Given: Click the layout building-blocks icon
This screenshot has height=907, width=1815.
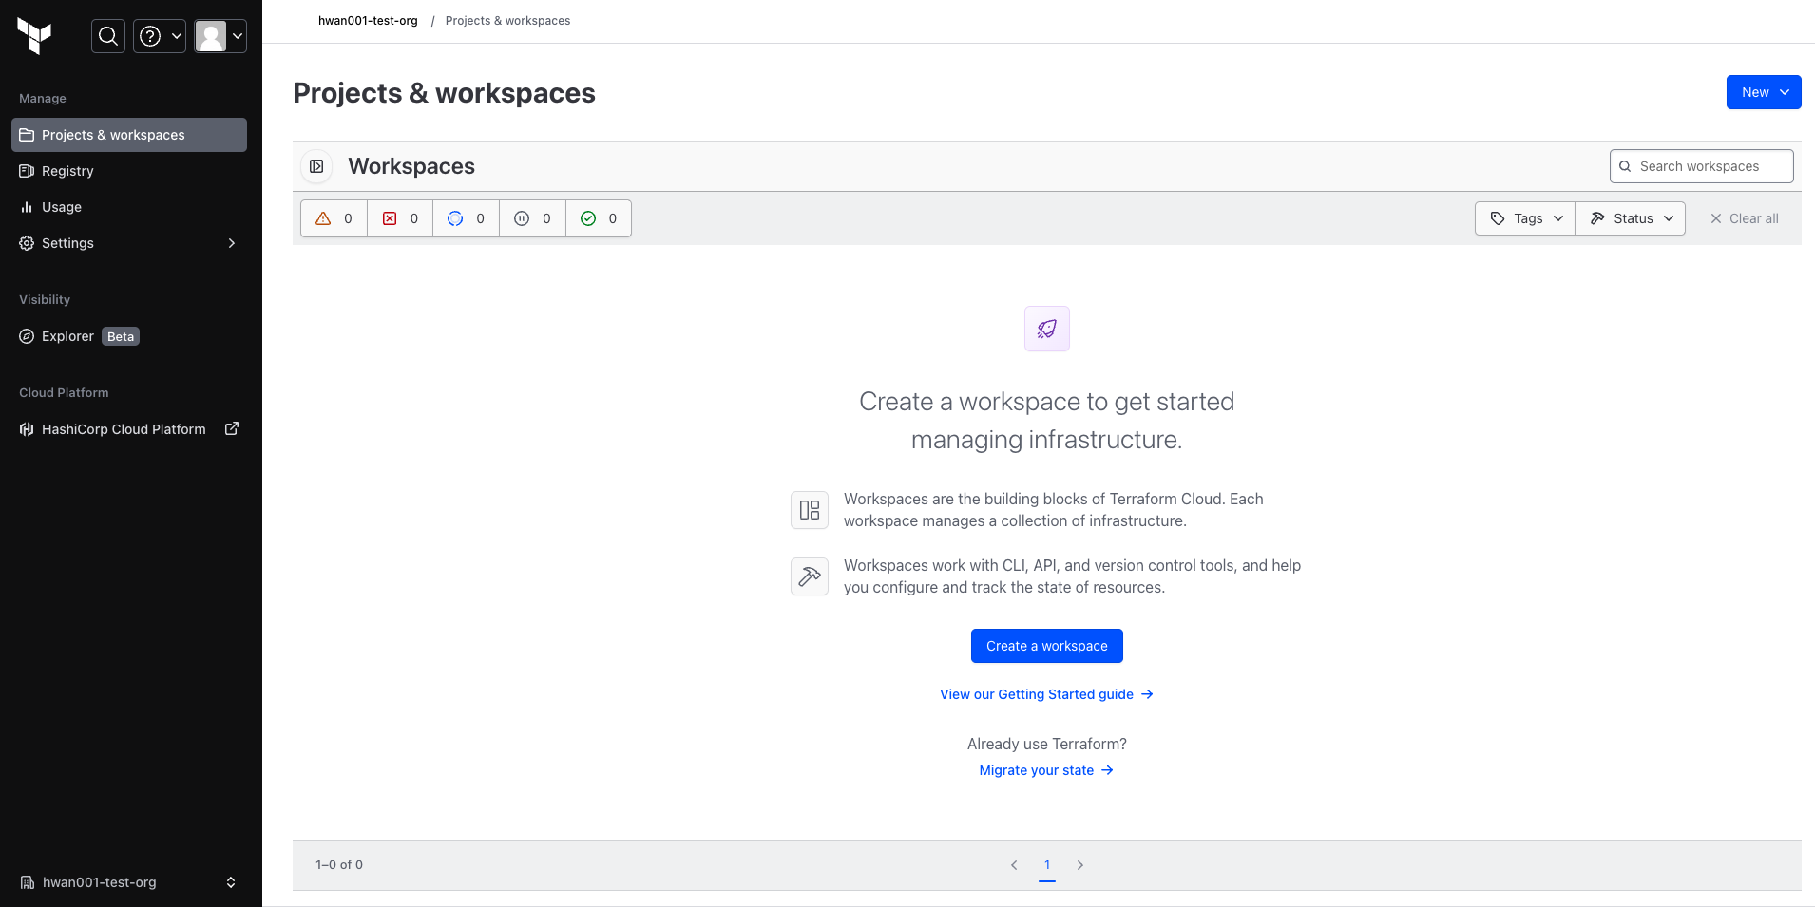Looking at the screenshot, I should tap(810, 510).
